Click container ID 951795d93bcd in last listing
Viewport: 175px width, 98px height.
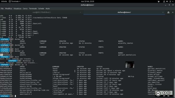(x=6, y=69)
